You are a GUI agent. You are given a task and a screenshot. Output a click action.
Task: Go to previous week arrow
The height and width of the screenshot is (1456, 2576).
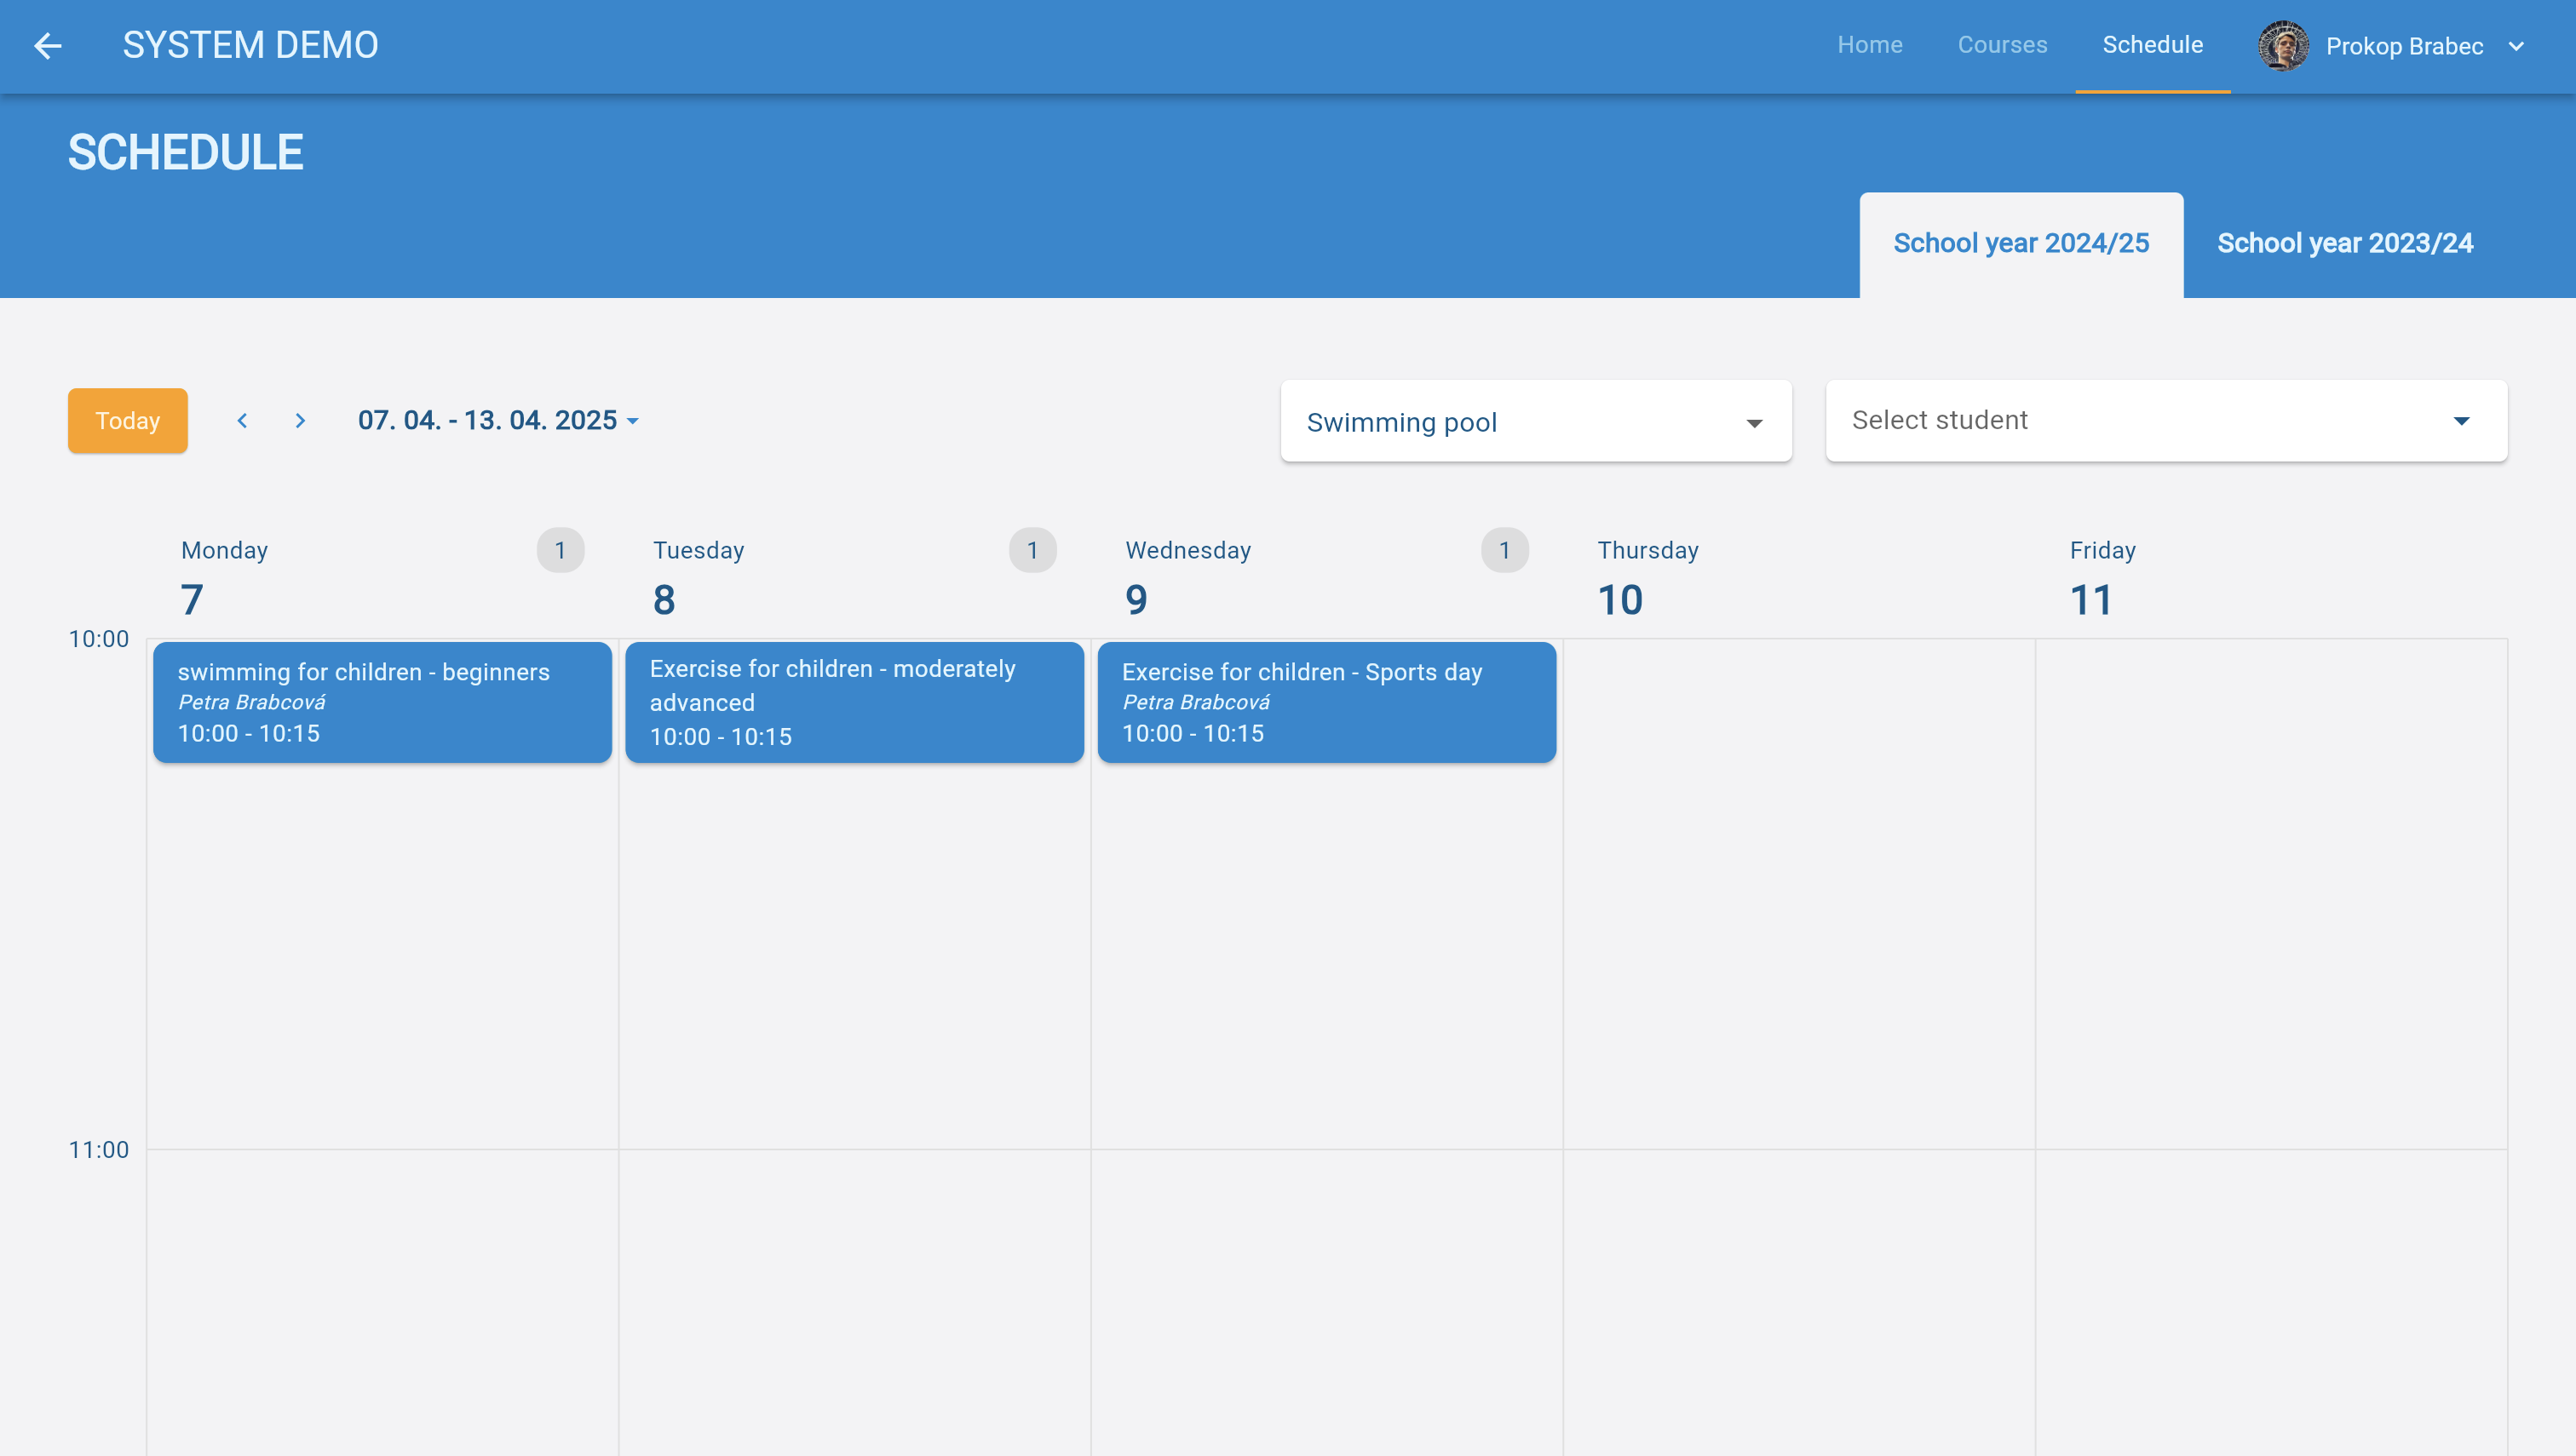pyautogui.click(x=242, y=421)
